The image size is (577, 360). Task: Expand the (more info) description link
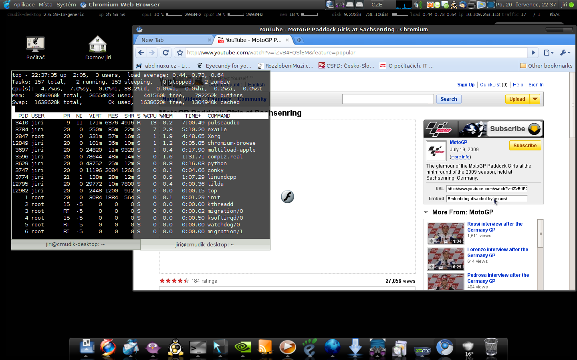[x=460, y=157]
